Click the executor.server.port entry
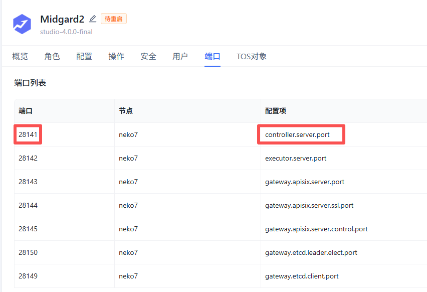This screenshot has height=292, width=427. pos(296,159)
